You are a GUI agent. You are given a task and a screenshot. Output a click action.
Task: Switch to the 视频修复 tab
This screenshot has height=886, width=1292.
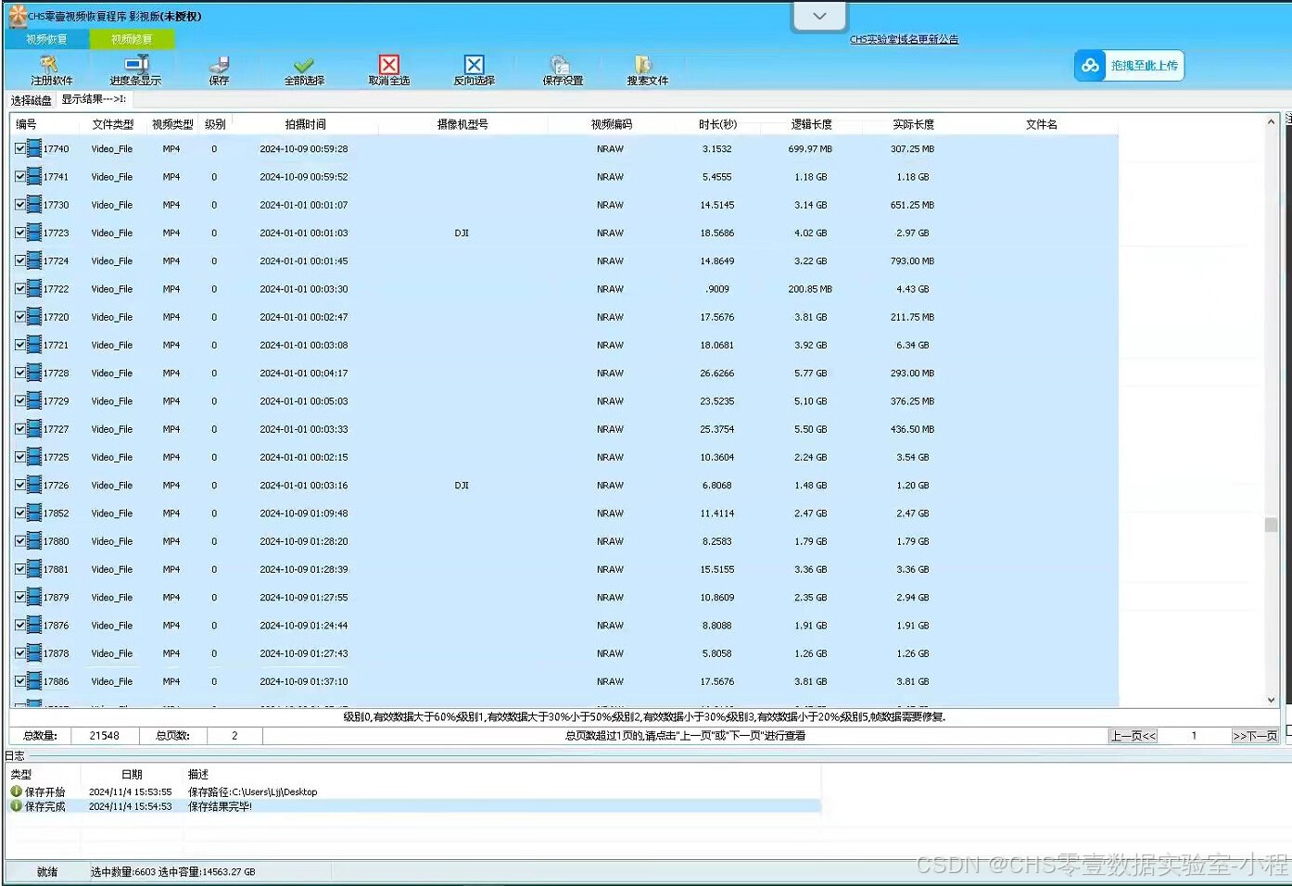[x=132, y=39]
